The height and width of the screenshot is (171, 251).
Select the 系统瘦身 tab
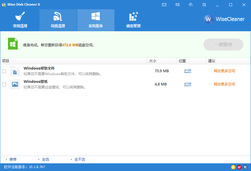pos(96,20)
